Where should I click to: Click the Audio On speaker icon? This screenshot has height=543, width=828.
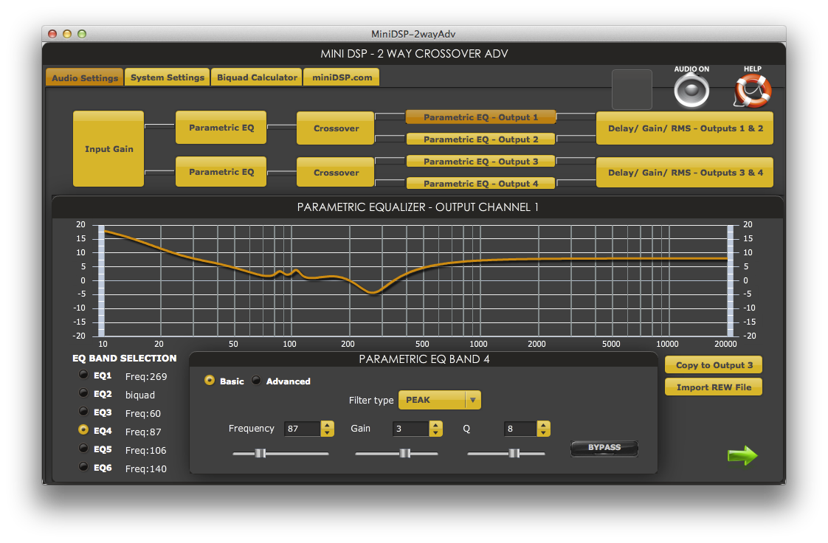(691, 90)
